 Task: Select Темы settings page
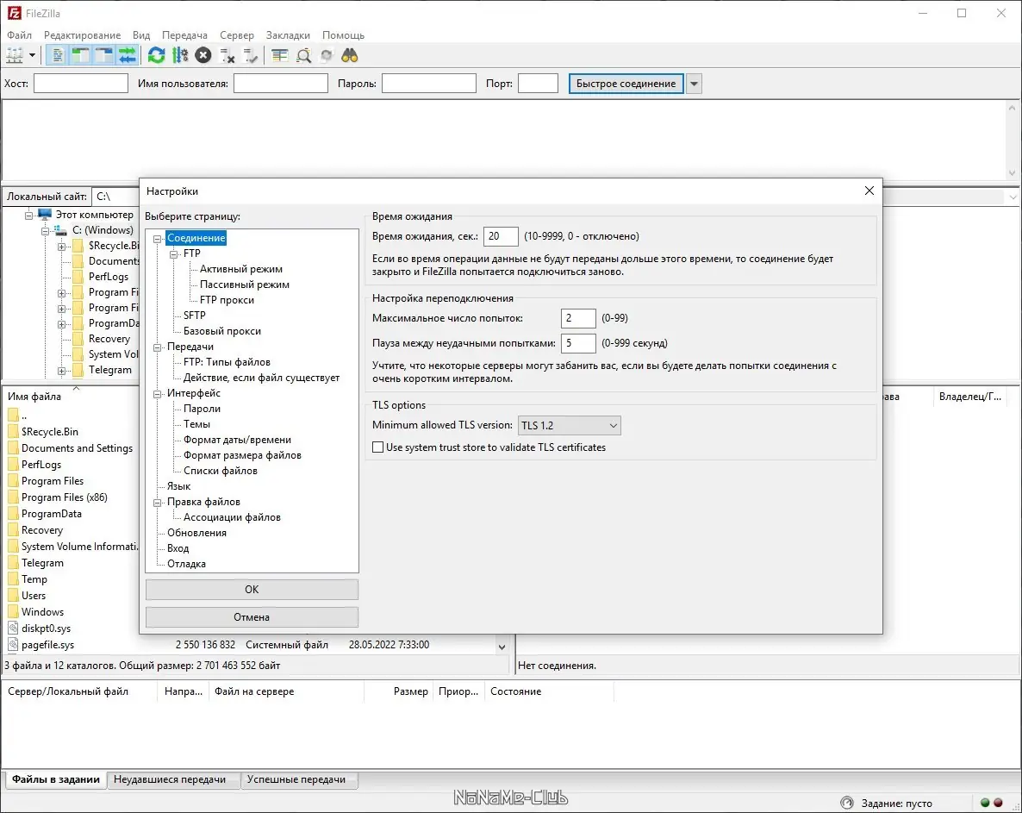coord(196,424)
